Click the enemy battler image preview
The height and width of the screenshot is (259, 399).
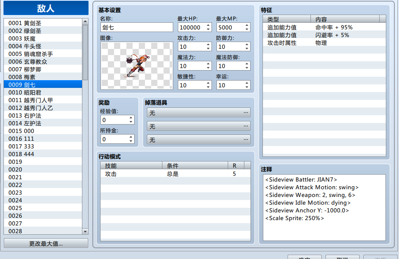click(x=136, y=66)
